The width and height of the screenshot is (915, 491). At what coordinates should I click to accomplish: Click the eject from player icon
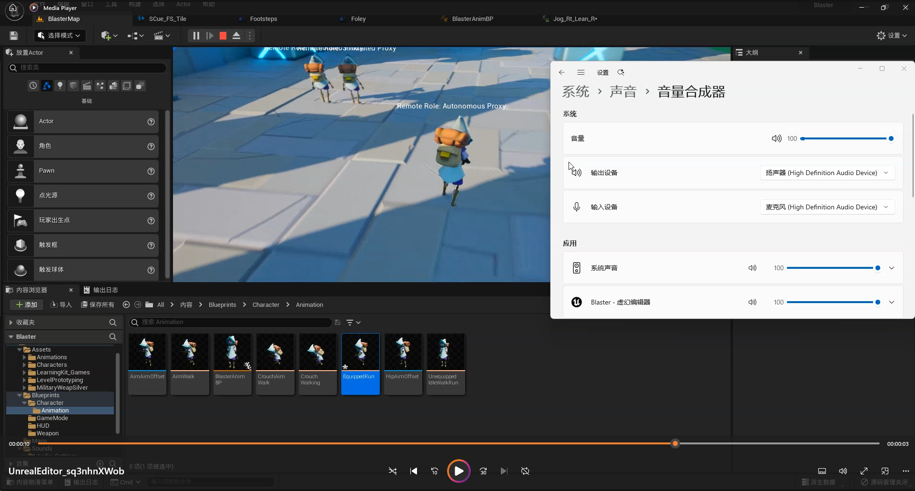[236, 36]
